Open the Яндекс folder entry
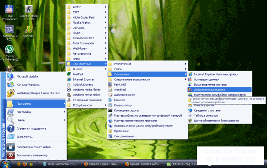The image size is (267, 168). pyautogui.click(x=87, y=69)
